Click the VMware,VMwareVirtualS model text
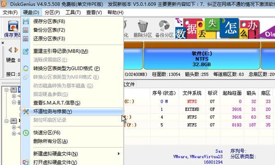The width and height of the screenshot is (275, 165). (x=198, y=157)
